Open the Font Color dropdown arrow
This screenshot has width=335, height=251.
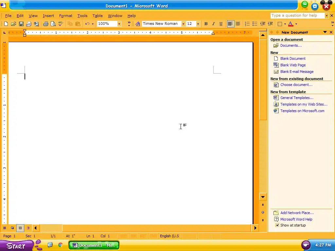point(296,24)
